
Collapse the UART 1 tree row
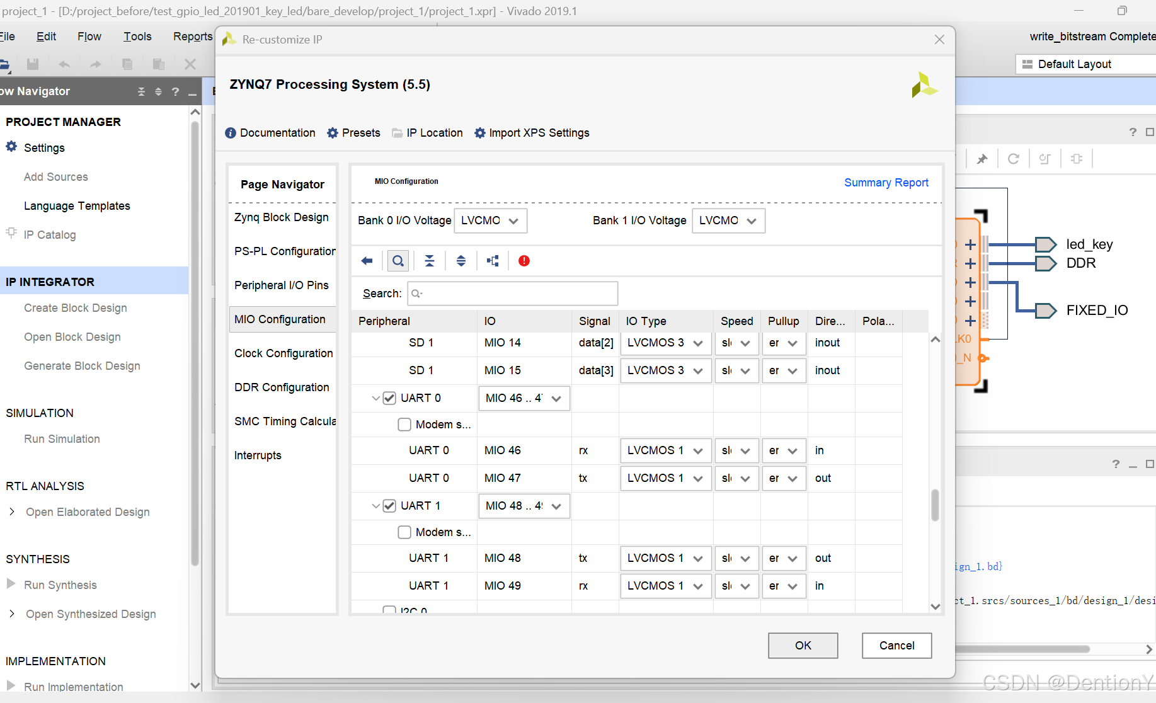click(x=375, y=506)
